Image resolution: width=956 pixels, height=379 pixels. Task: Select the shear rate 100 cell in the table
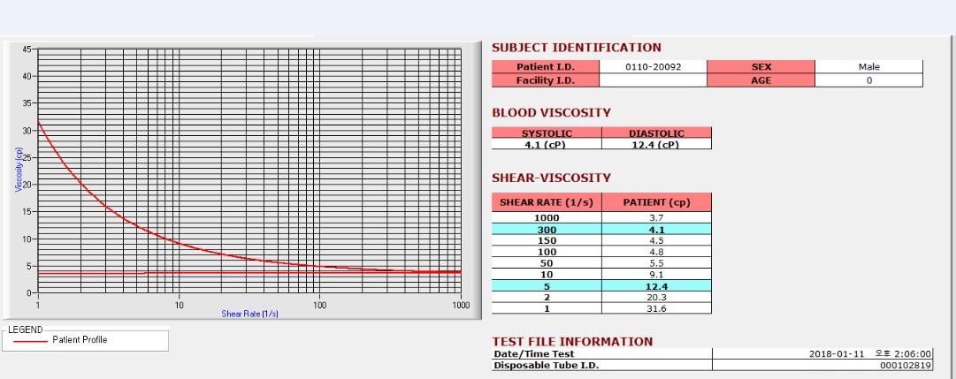(547, 252)
